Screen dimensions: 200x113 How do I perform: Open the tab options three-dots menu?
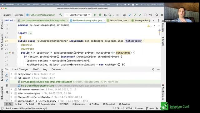click(x=158, y=20)
